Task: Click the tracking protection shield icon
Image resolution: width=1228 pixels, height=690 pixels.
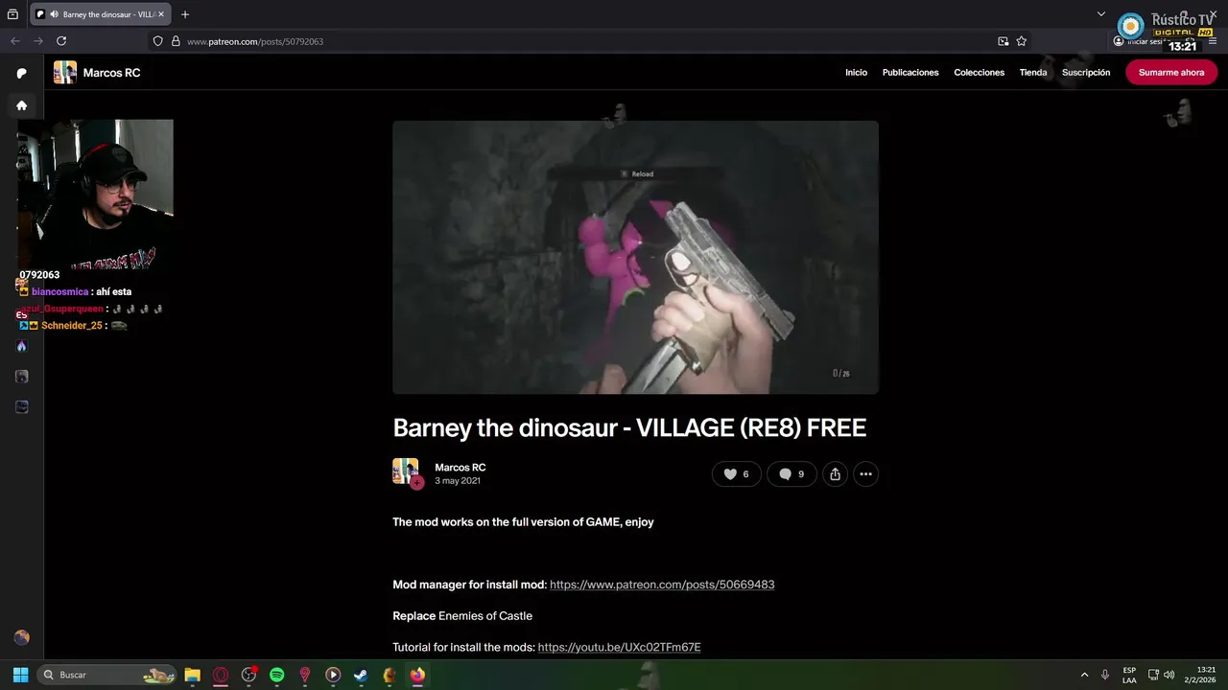Action: [x=158, y=41]
